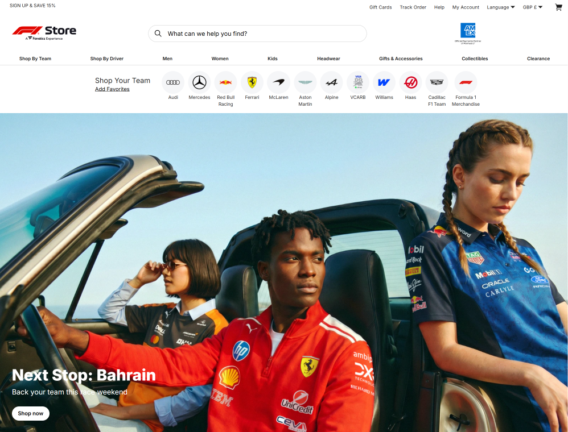
Task: Open the GBP £ currency dropdown
Action: click(x=533, y=7)
